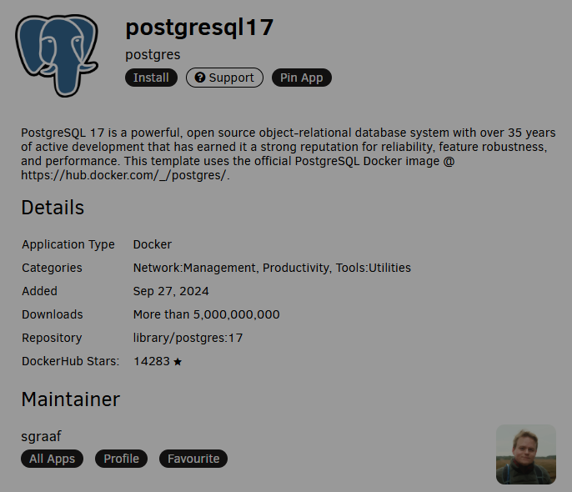Click the Sep 27, 2024 added date
This screenshot has width=572, height=492.
(171, 291)
